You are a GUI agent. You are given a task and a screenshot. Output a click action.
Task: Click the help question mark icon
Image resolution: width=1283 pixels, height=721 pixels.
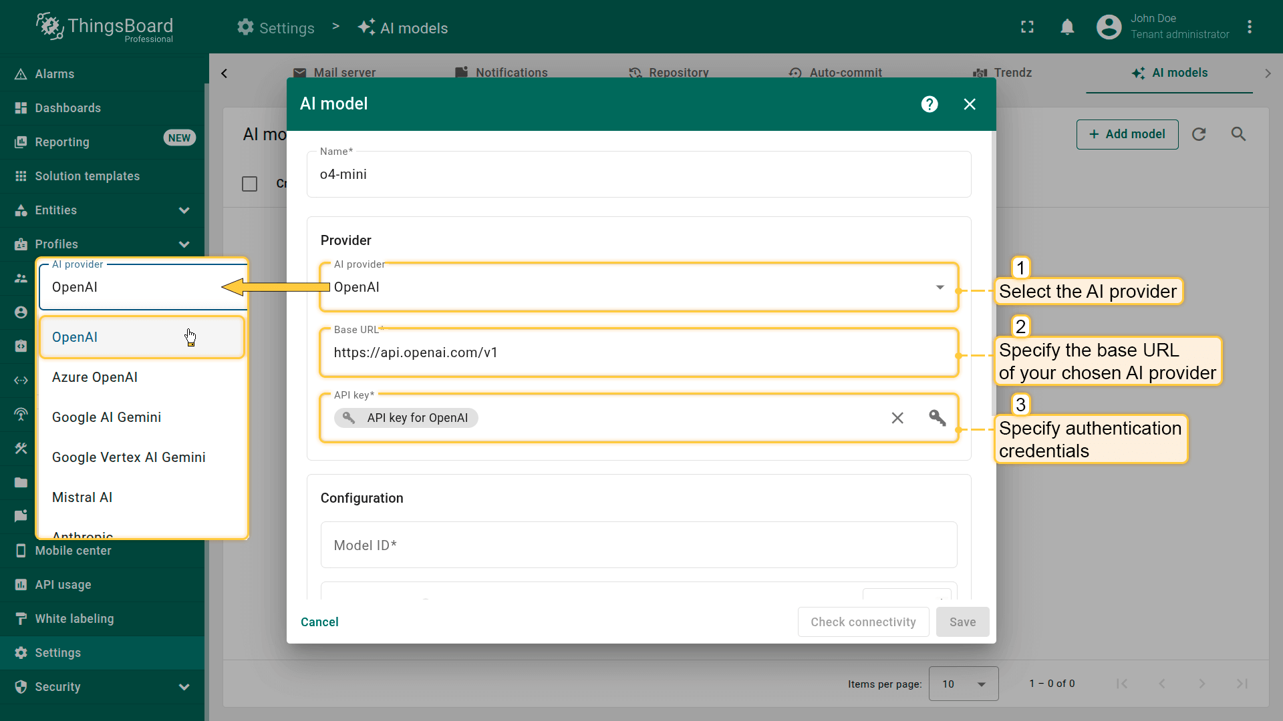click(930, 104)
